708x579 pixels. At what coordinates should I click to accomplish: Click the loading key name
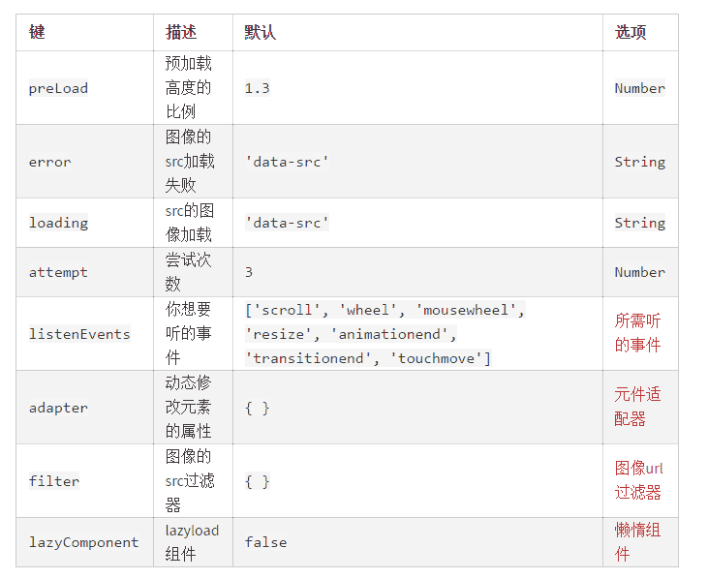tap(58, 223)
